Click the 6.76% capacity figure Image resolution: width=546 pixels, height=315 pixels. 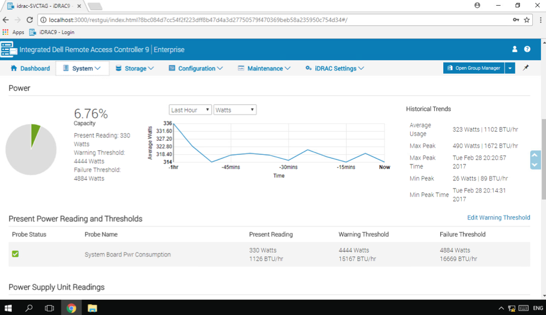[91, 114]
